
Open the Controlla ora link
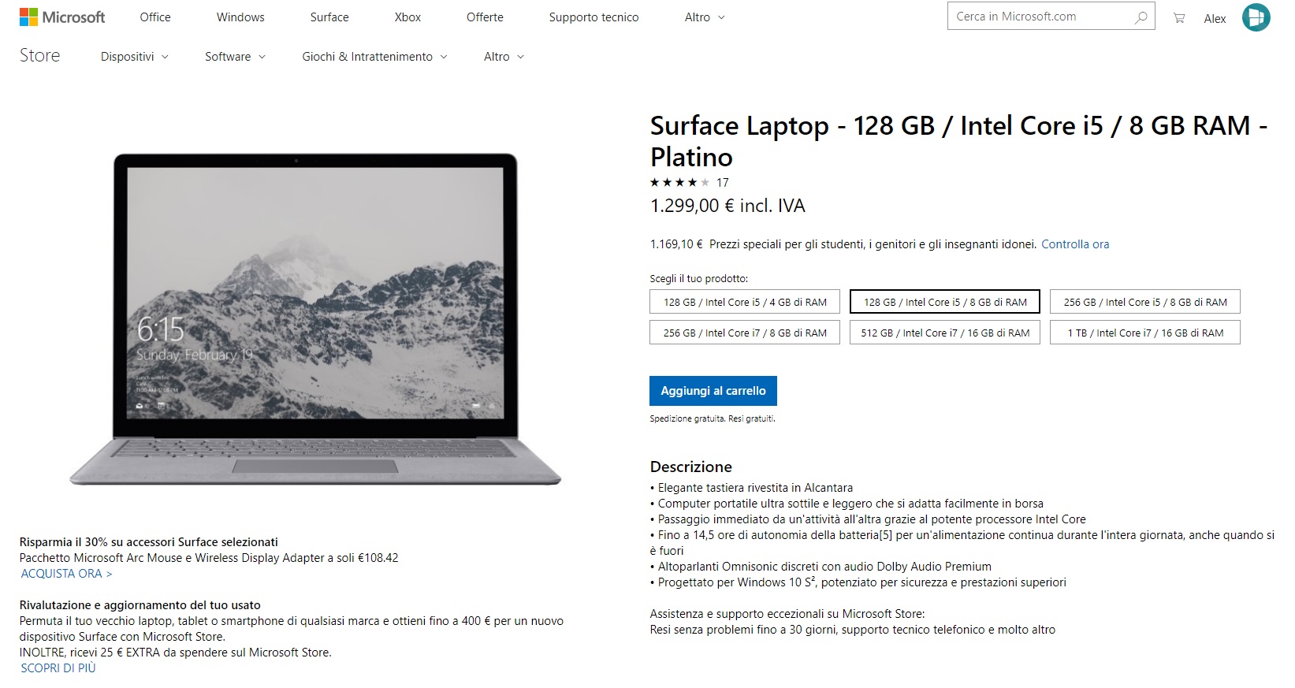[x=1075, y=244]
